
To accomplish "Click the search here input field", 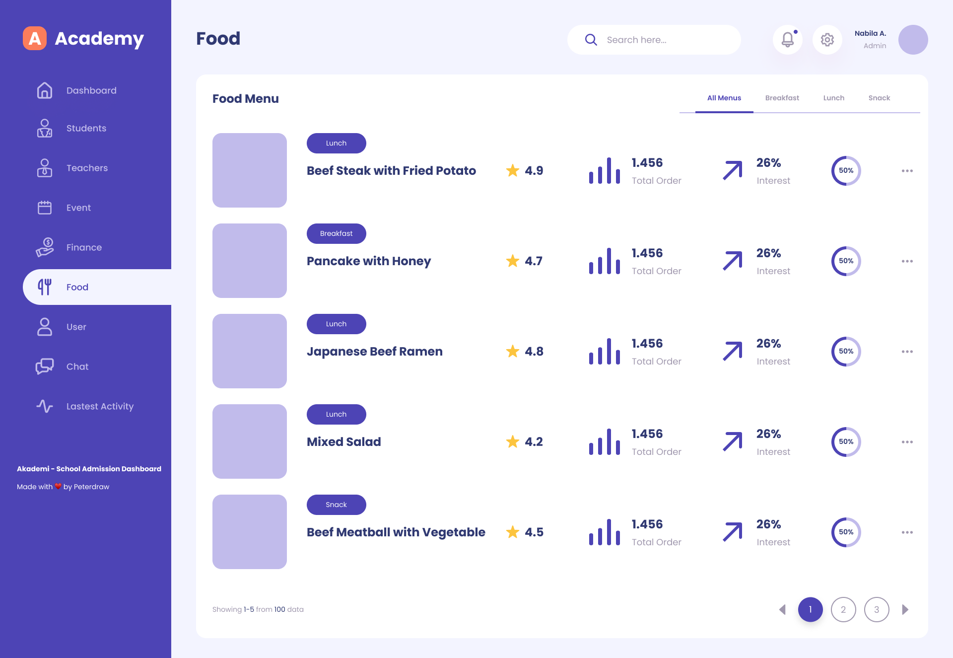I will click(x=665, y=40).
